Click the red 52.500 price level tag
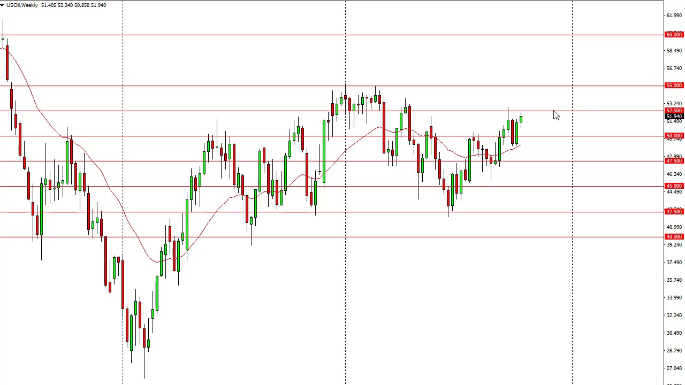685x385 pixels. point(674,111)
